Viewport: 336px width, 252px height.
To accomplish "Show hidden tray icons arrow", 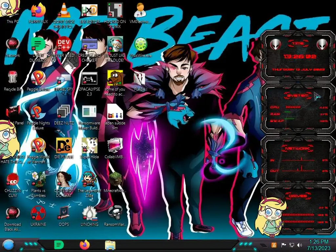I will click(263, 245).
